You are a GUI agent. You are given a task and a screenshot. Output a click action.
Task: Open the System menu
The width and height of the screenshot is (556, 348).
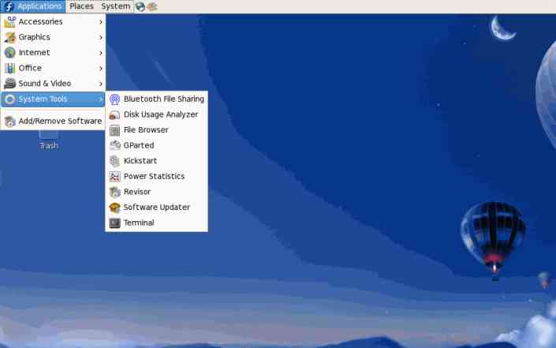[116, 6]
